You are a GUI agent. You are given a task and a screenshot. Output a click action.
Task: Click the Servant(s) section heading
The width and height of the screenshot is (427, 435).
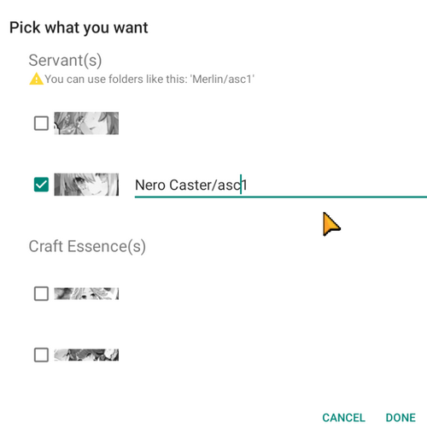65,61
